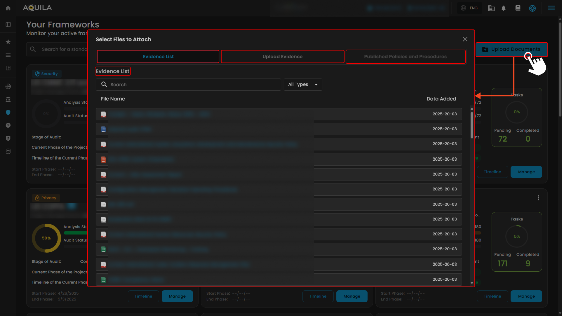
Task: Open the Home page from the sidebar
Action: point(8,7)
